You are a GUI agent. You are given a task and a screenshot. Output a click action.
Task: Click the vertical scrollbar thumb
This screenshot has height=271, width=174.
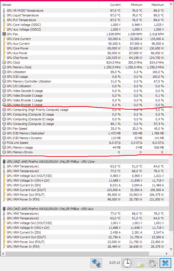click(171, 204)
